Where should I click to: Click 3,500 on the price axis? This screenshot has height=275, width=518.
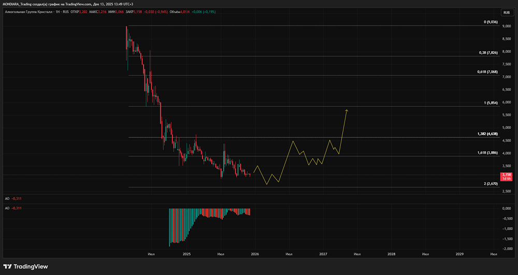coord(507,166)
